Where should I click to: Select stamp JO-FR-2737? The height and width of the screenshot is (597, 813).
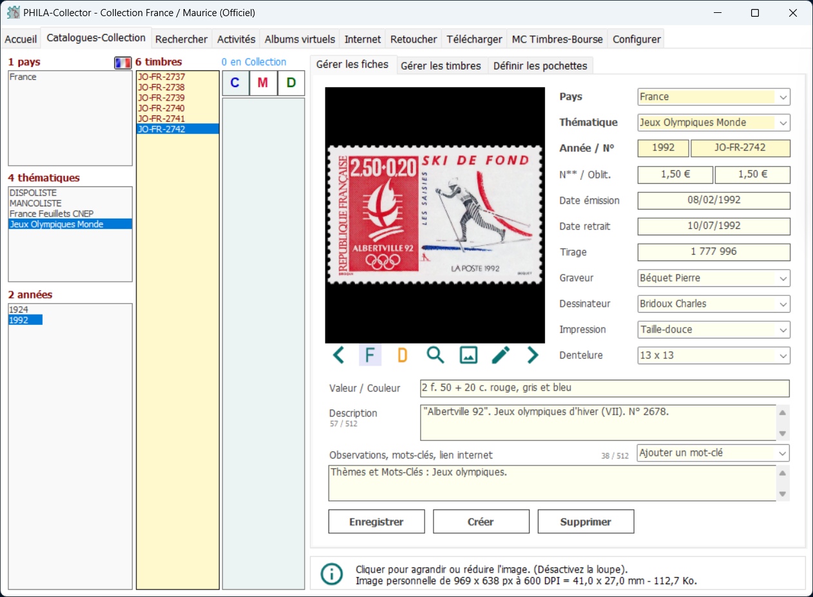coord(178,77)
